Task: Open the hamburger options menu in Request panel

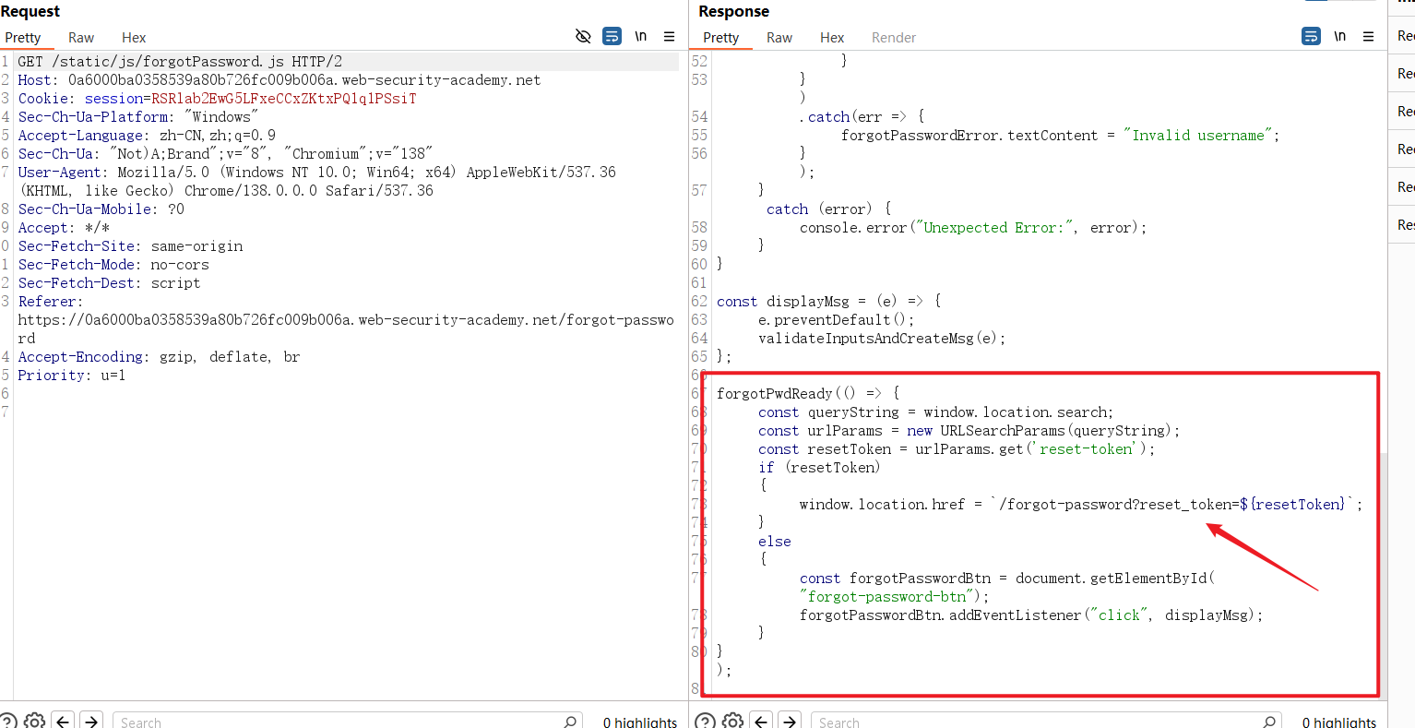Action: coord(669,37)
